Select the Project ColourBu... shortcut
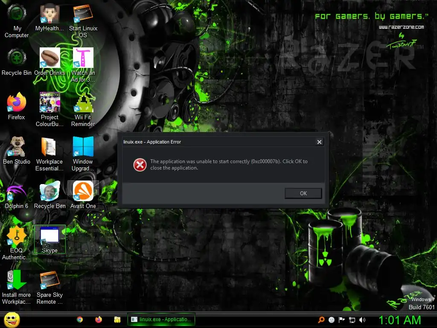The image size is (437, 328). [50, 109]
